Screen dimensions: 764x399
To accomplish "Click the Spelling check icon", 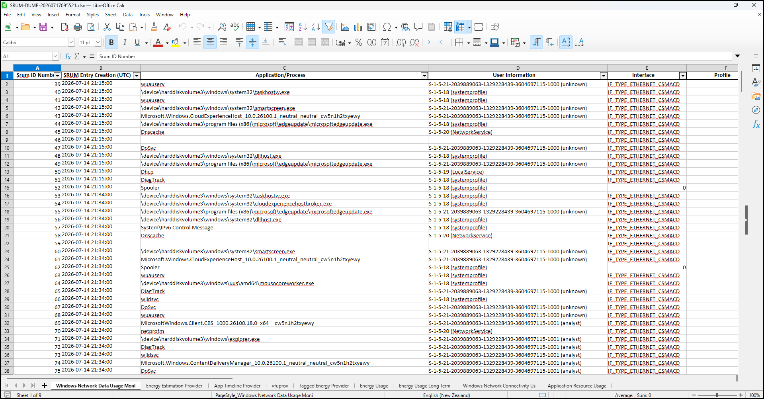I will pos(235,27).
